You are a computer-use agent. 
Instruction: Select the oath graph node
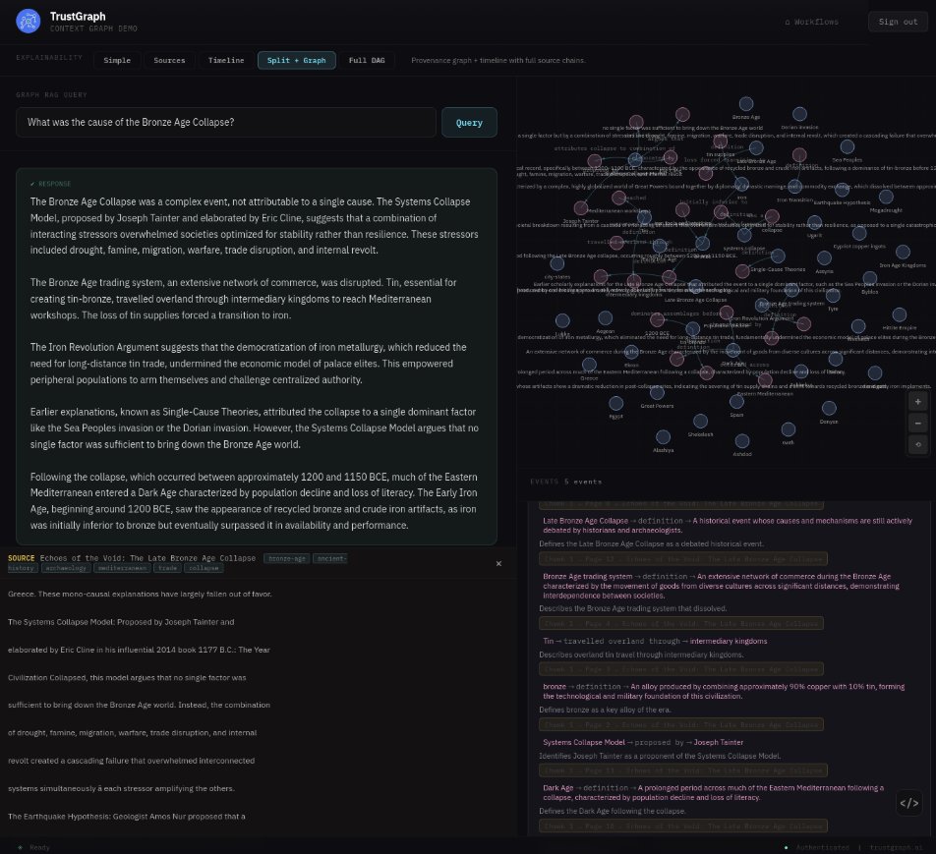(789, 429)
